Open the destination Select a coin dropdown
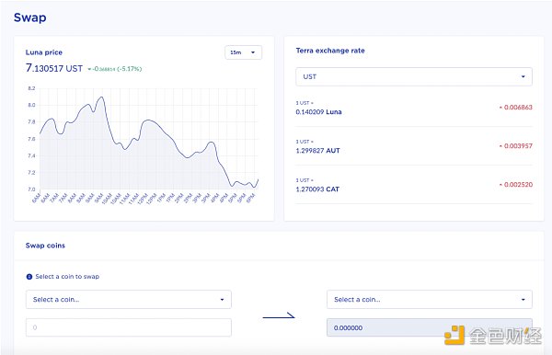The width and height of the screenshot is (552, 355). [430, 300]
